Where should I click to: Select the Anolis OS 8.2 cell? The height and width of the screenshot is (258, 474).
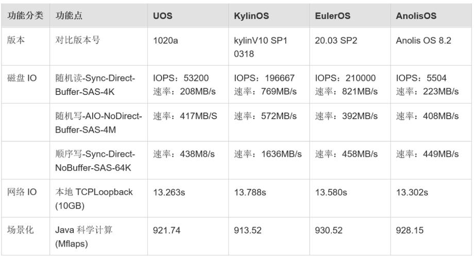(431, 46)
